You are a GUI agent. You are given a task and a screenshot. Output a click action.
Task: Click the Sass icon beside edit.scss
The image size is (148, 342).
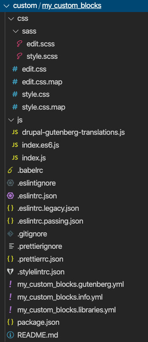coord(20,44)
